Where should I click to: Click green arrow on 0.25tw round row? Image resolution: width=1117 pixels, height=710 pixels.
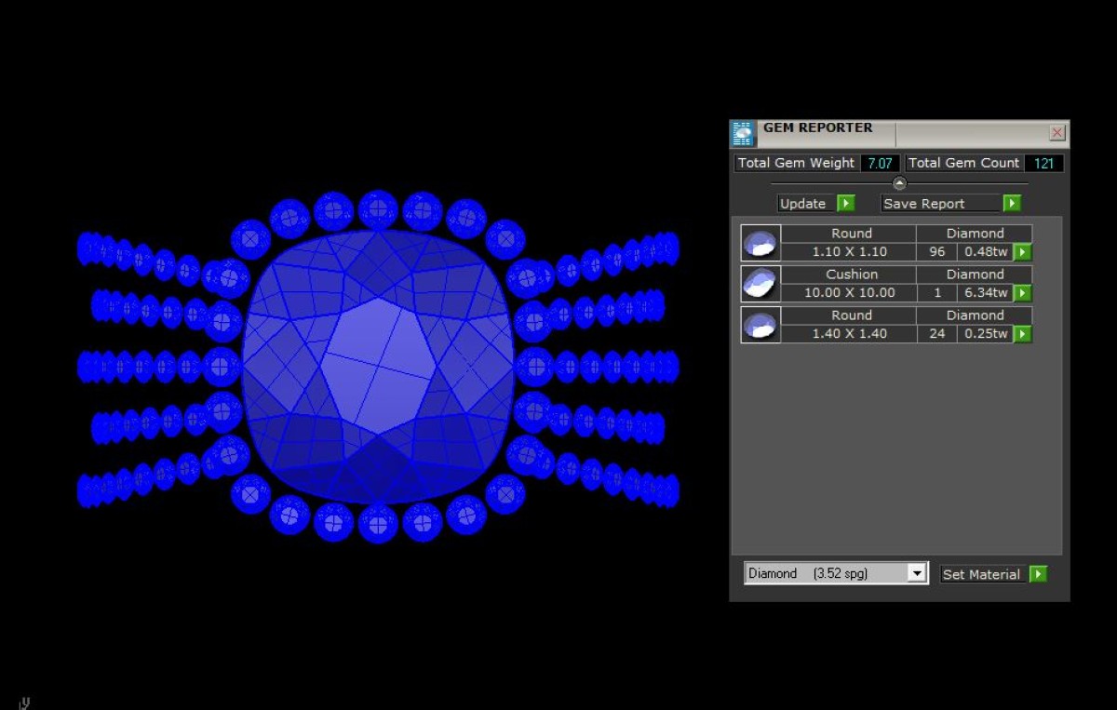(x=1022, y=334)
